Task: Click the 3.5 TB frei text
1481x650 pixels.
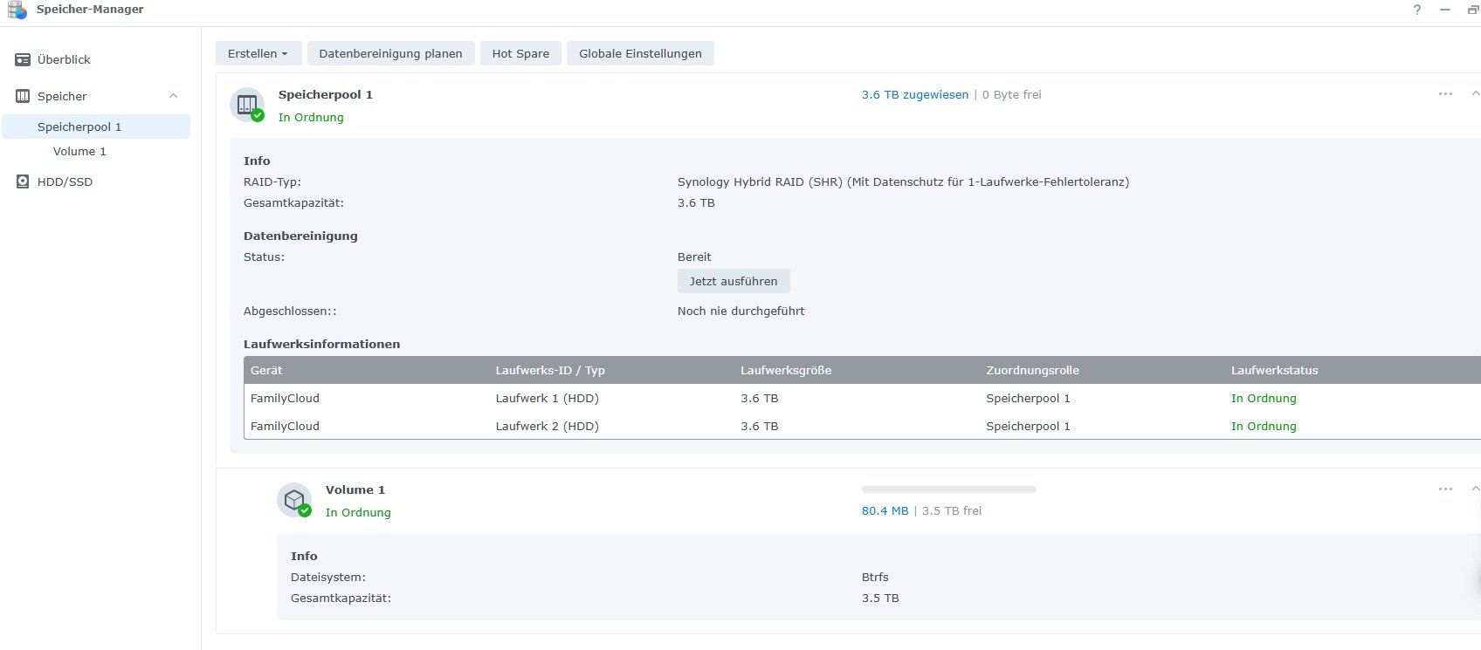Action: 952,510
